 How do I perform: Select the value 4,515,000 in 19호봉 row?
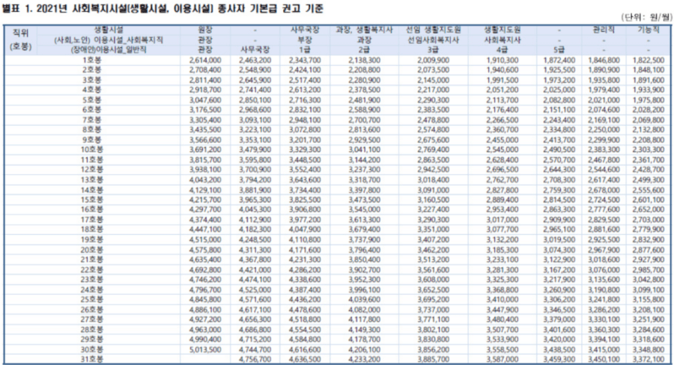tap(205, 240)
